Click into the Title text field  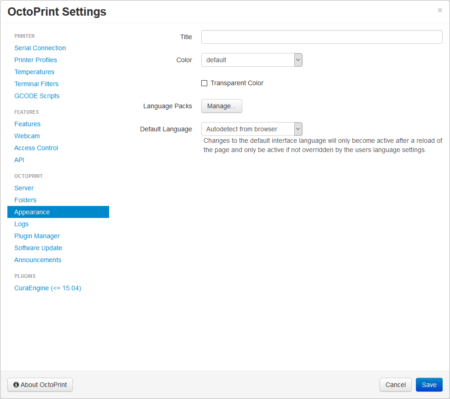321,37
